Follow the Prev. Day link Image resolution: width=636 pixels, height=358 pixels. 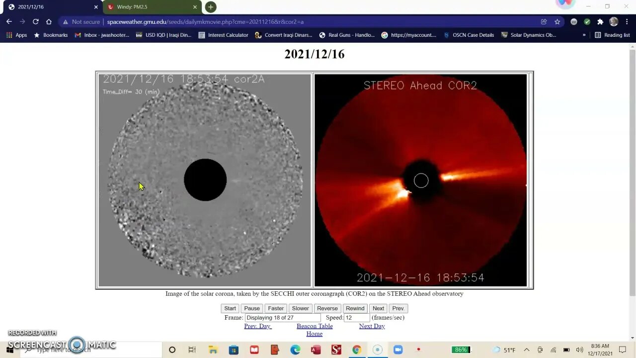tap(257, 326)
